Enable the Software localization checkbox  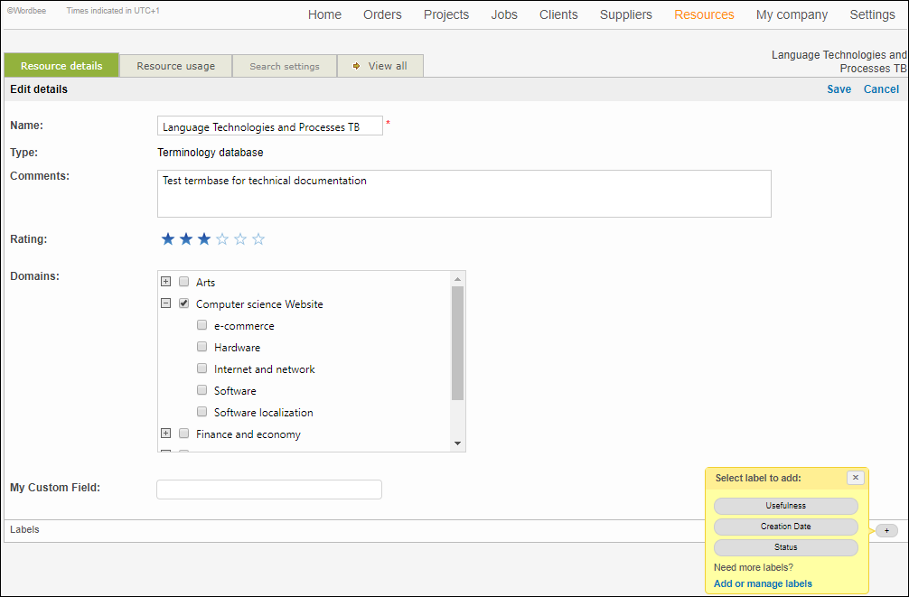(x=202, y=413)
